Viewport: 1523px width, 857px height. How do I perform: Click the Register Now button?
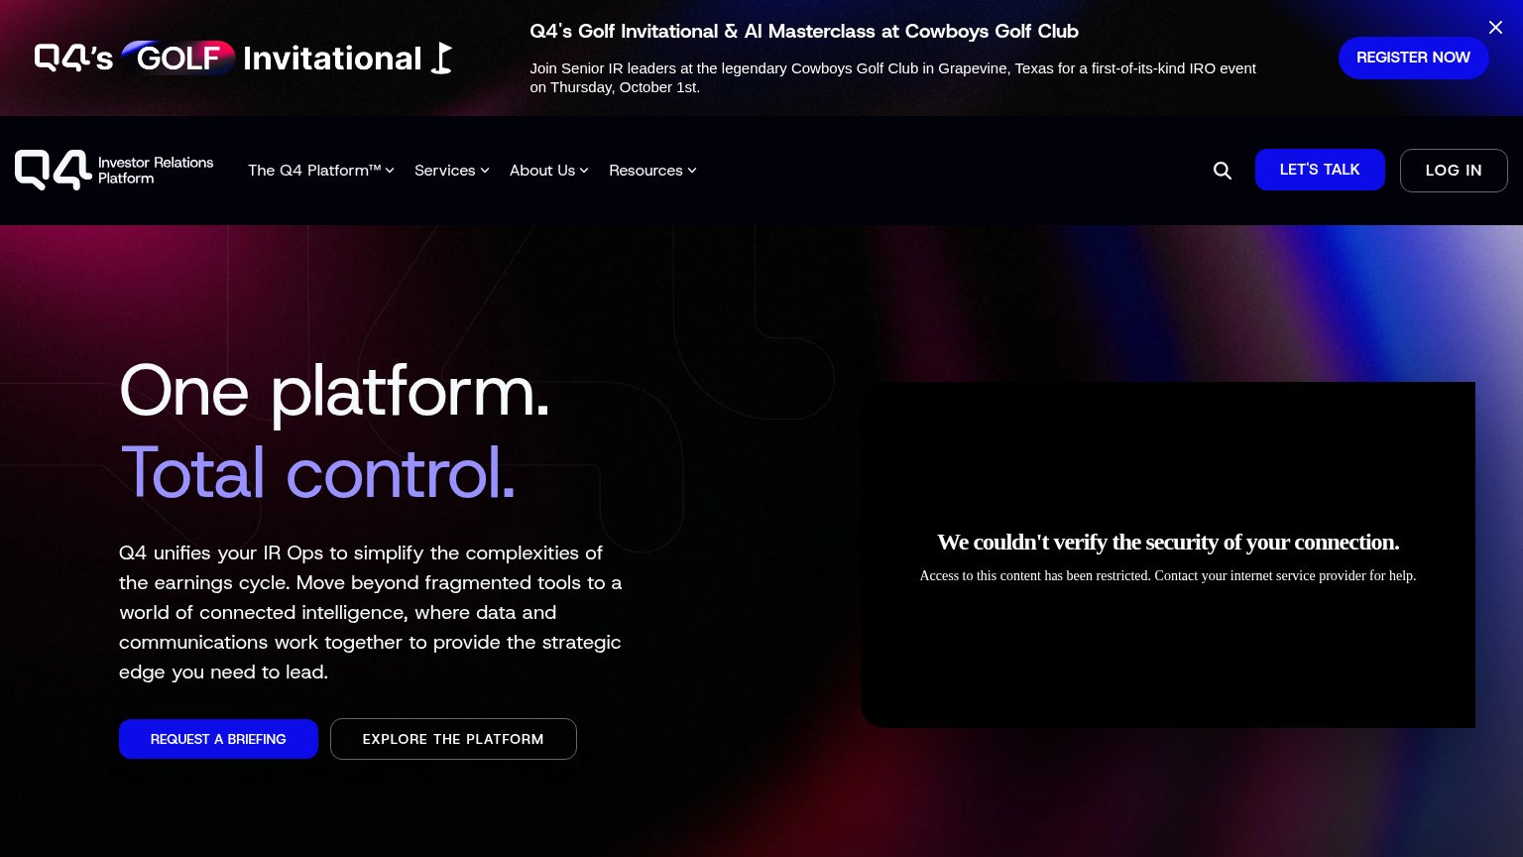[x=1413, y=58]
